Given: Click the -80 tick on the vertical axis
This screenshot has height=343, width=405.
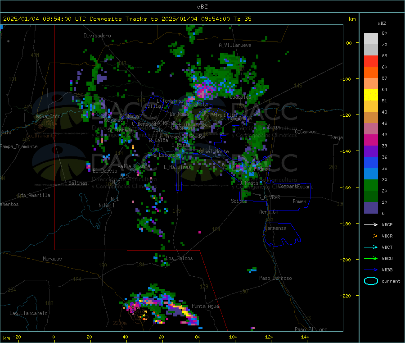Looking at the screenshot, I should 348,43.
